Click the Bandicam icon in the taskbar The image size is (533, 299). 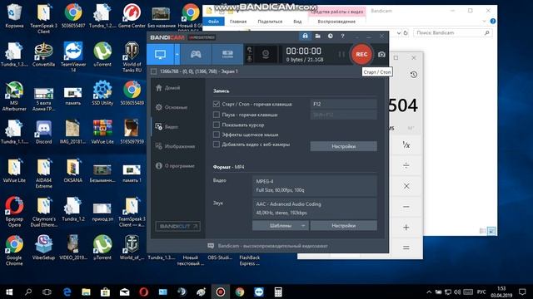pos(220,292)
